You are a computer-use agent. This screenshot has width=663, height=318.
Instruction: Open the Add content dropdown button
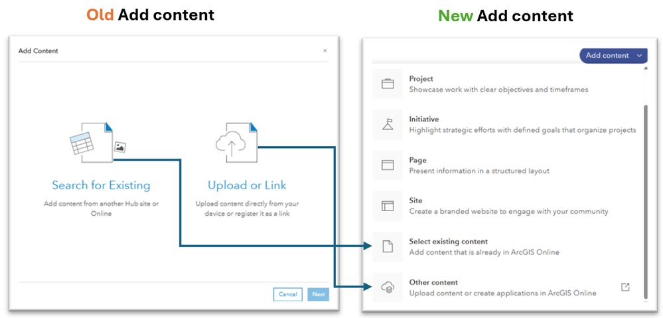tap(613, 55)
